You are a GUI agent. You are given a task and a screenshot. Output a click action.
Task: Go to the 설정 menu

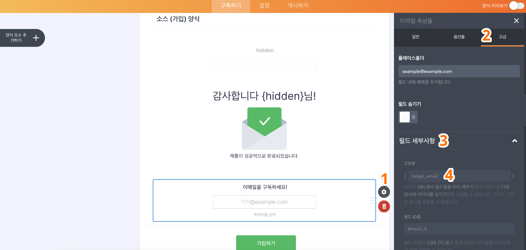pyautogui.click(x=264, y=6)
